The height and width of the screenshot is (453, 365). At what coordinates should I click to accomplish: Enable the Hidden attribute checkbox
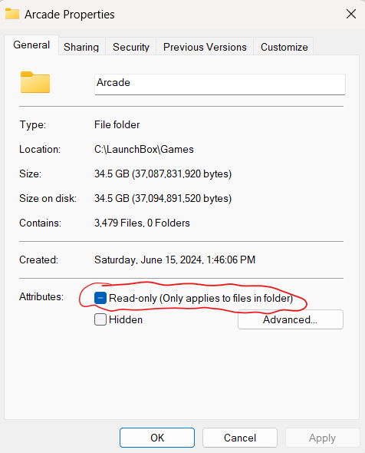pyautogui.click(x=100, y=319)
